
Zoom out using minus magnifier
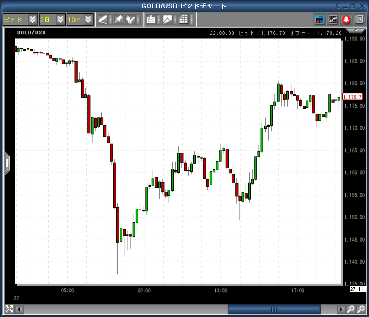[350, 309]
